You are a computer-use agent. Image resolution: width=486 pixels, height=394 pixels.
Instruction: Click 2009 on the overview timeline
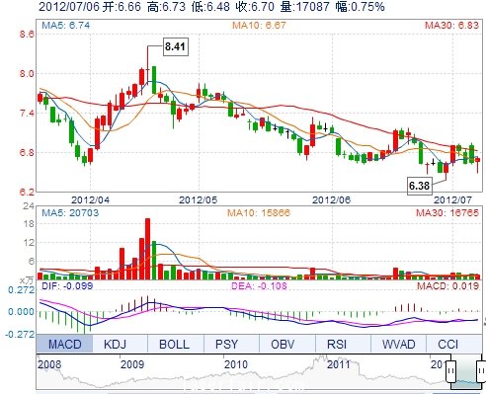132,364
